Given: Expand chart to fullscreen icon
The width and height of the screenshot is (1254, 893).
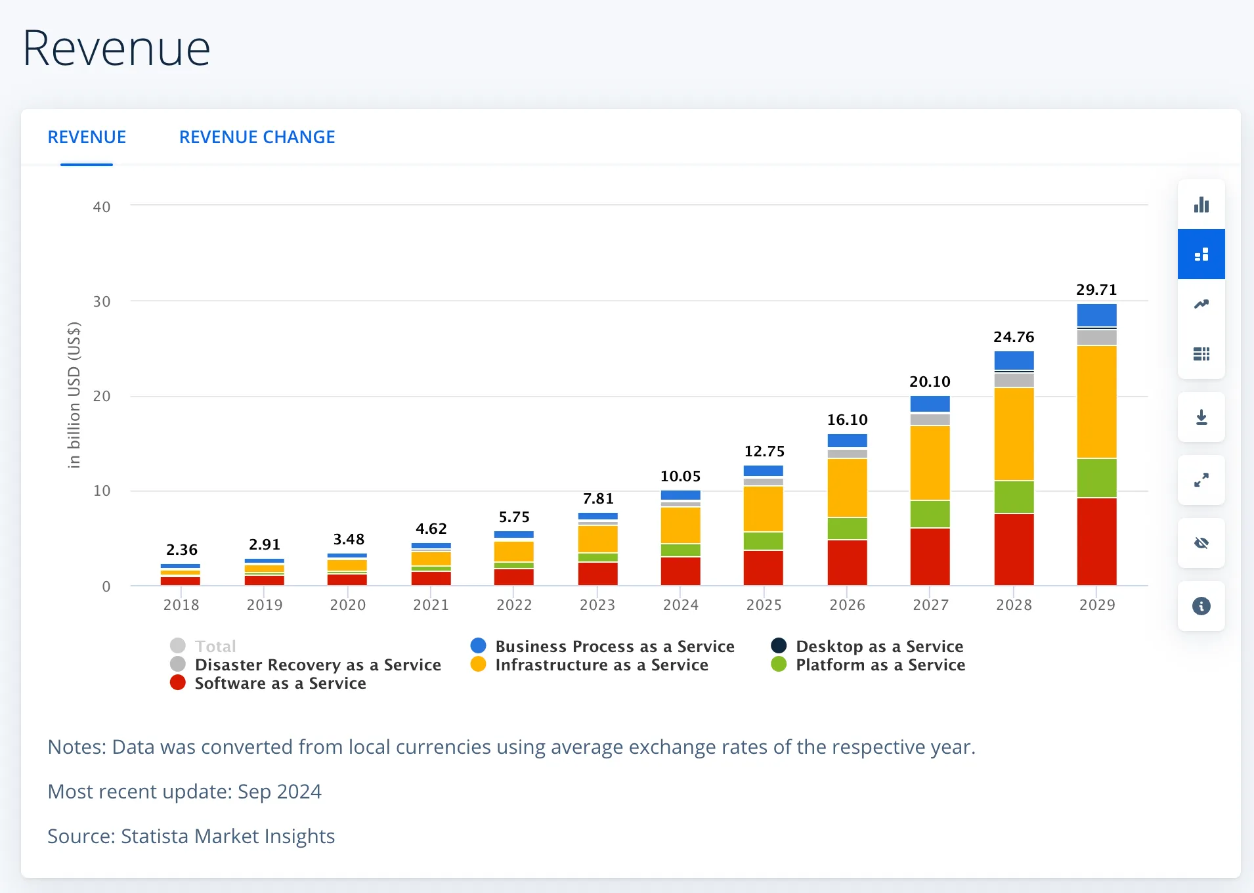Looking at the screenshot, I should tap(1201, 481).
